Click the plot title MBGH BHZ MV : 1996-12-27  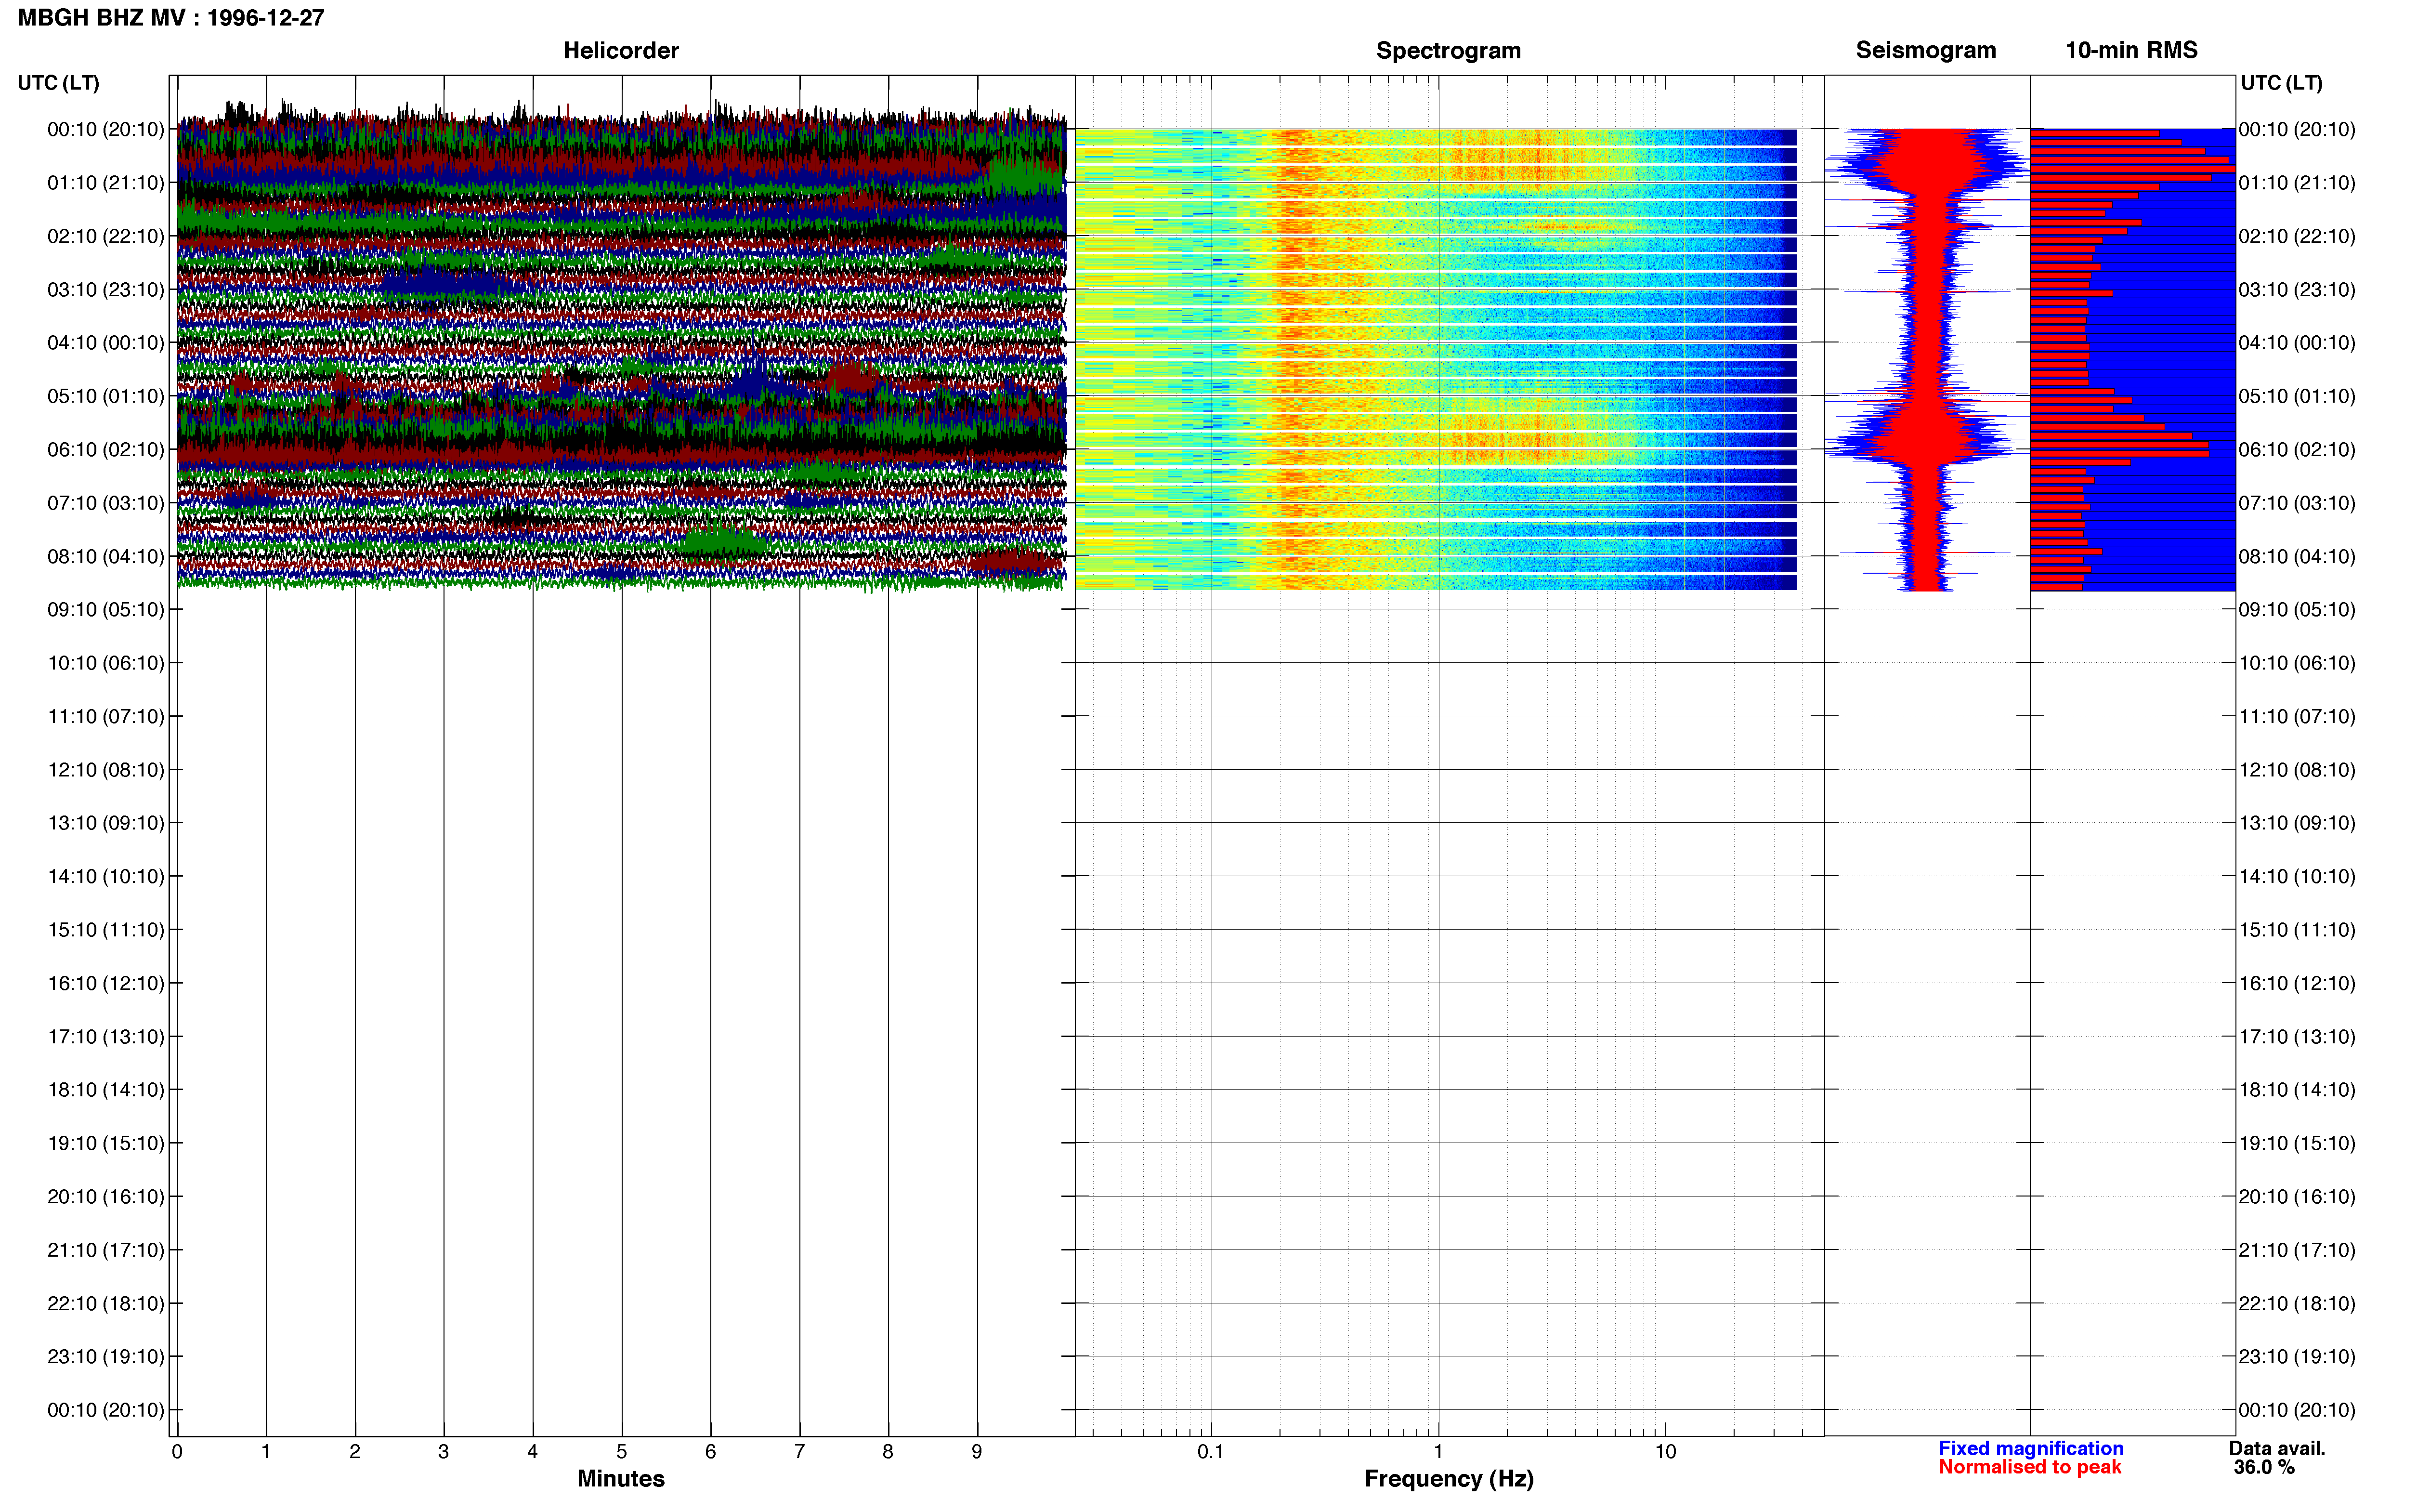(x=171, y=18)
